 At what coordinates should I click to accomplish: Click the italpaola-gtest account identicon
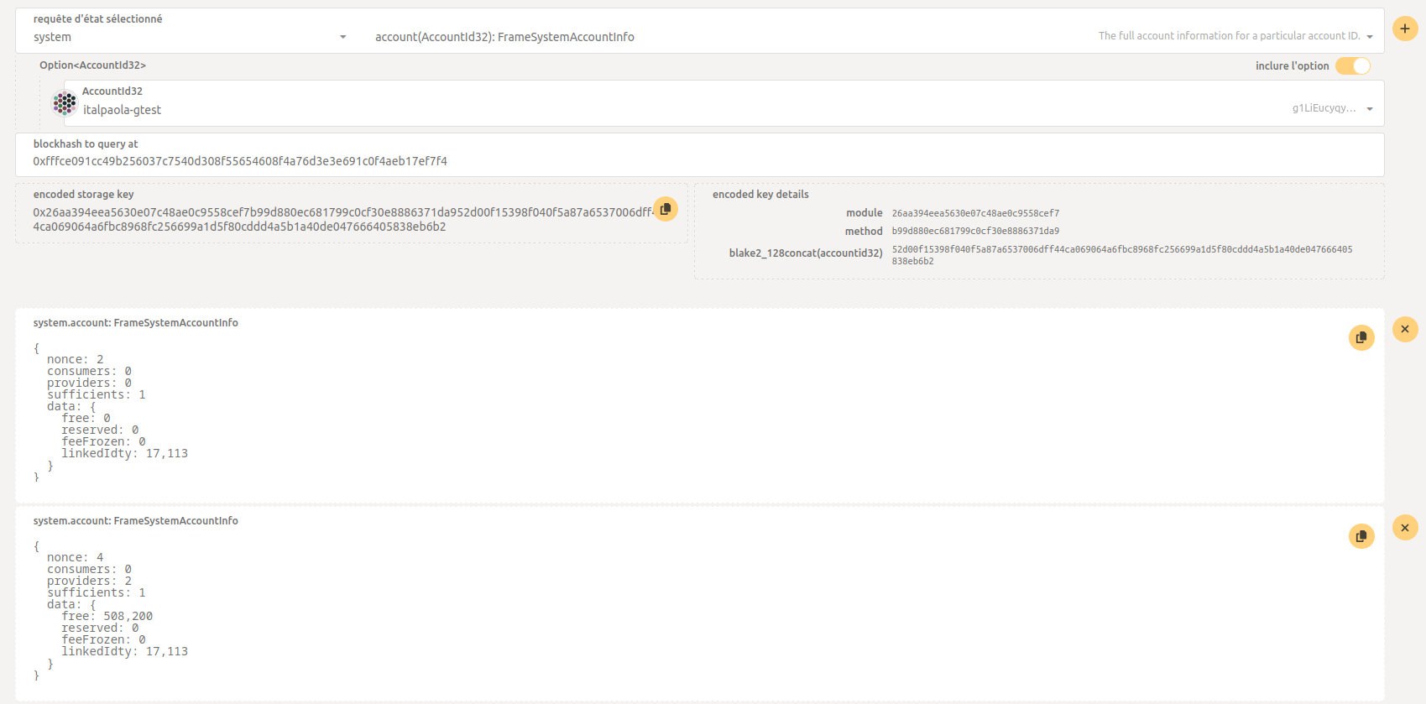65,103
